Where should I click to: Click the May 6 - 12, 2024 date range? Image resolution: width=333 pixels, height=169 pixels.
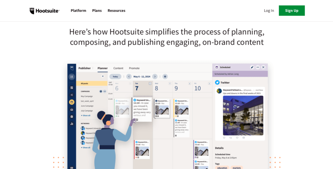[142, 77]
